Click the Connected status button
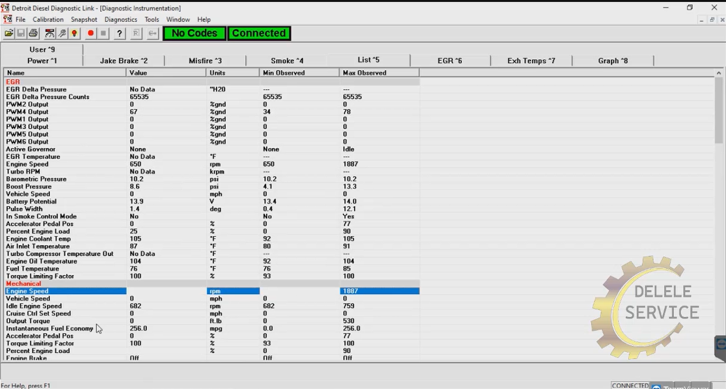Viewport: 726px width, 389px height. [259, 33]
